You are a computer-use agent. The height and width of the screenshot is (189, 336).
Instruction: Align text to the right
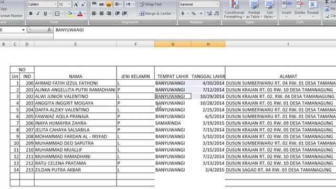(109, 14)
